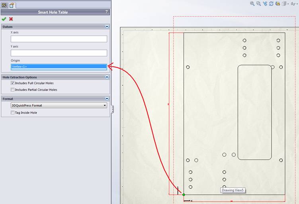The width and height of the screenshot is (299, 204).
Task: Collapse the Datum section
Action: 107,27
